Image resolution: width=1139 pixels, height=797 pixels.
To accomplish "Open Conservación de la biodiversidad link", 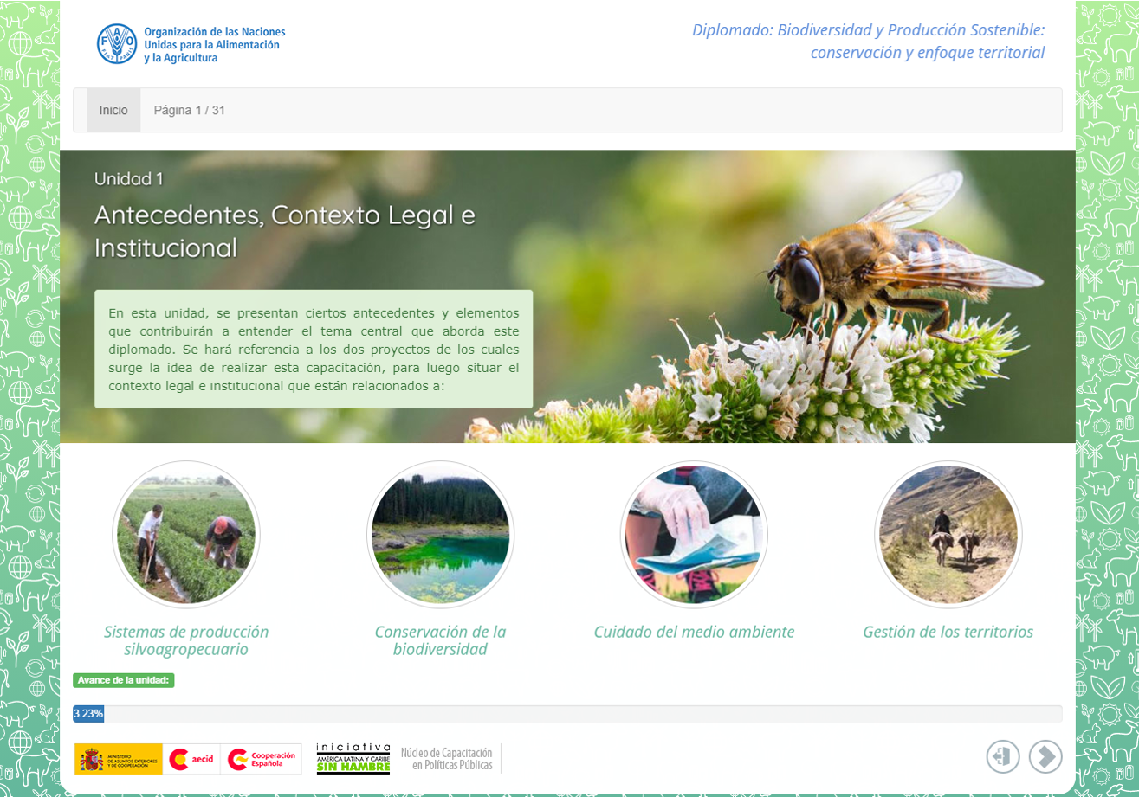I will pos(440,640).
